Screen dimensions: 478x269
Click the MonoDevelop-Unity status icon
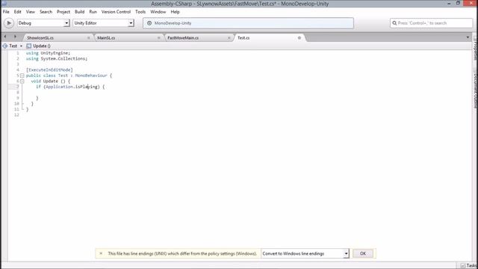point(149,23)
